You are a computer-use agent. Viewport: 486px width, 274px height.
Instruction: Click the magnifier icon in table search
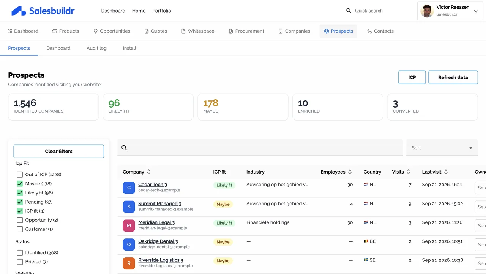coord(124,148)
